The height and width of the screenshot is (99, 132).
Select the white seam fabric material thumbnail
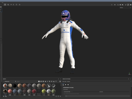pos(49,91)
